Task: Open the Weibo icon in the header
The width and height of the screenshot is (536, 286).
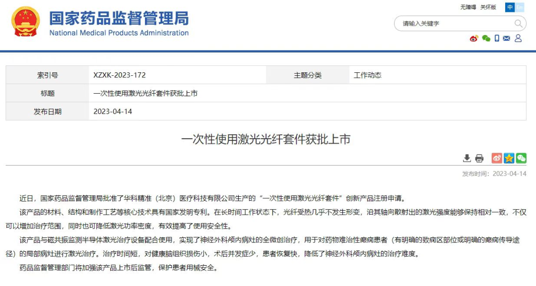Action: point(474,38)
